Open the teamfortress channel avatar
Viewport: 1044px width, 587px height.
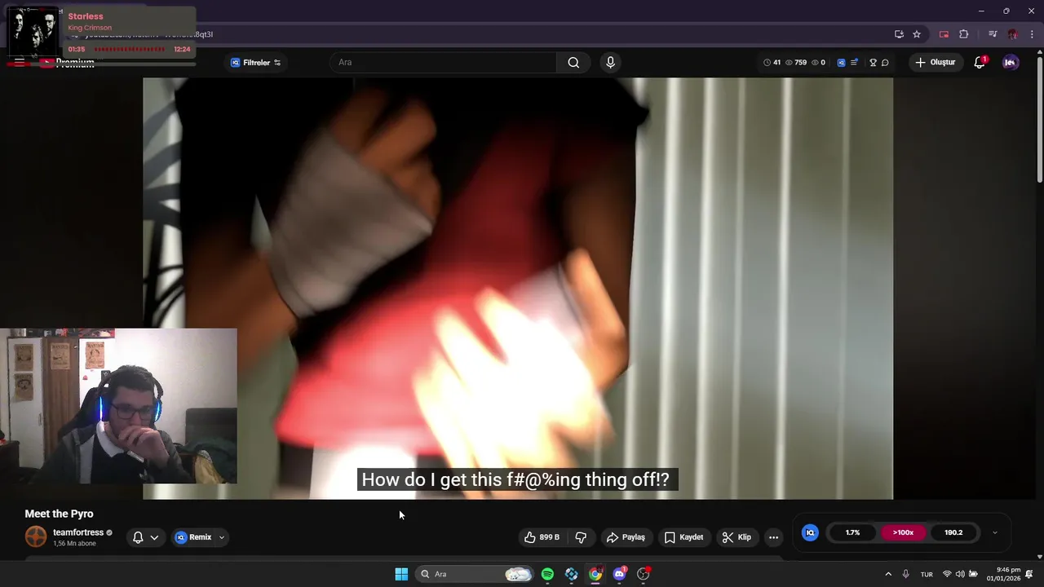pyautogui.click(x=36, y=536)
